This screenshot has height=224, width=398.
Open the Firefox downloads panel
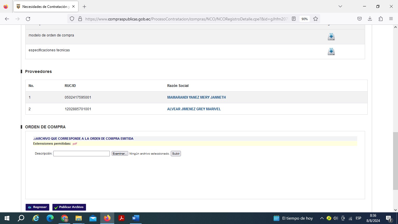click(x=370, y=19)
